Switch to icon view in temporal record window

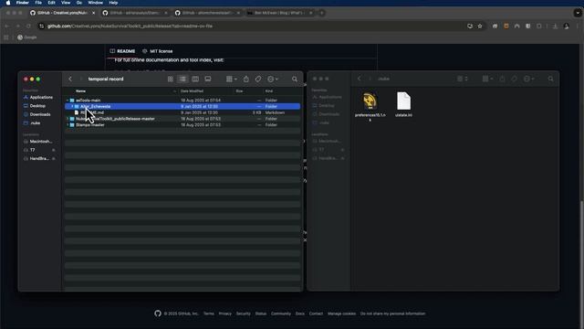click(171, 80)
